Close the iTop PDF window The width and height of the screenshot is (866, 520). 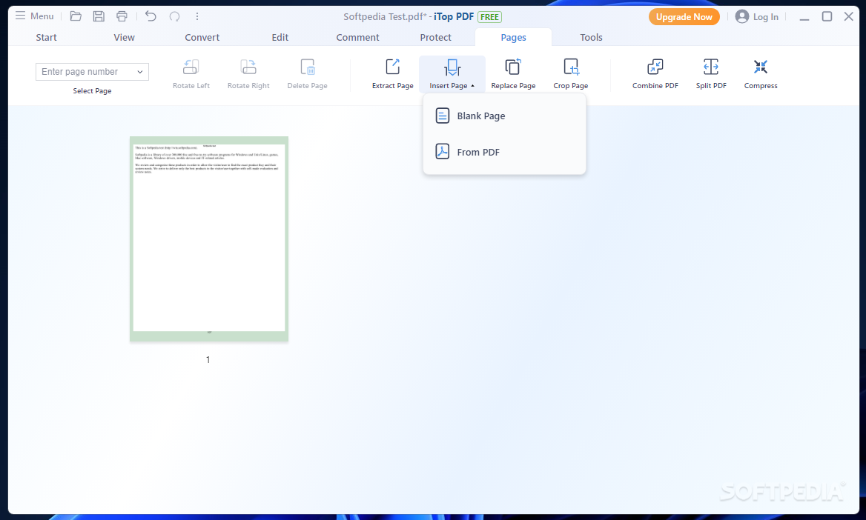[x=849, y=16]
